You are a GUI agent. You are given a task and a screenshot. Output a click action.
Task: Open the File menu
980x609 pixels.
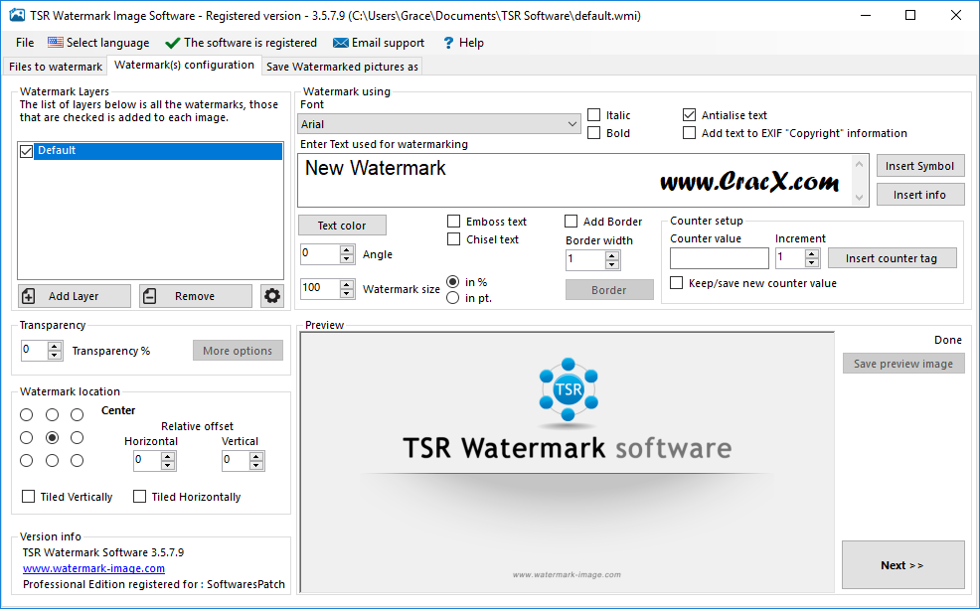pos(25,43)
